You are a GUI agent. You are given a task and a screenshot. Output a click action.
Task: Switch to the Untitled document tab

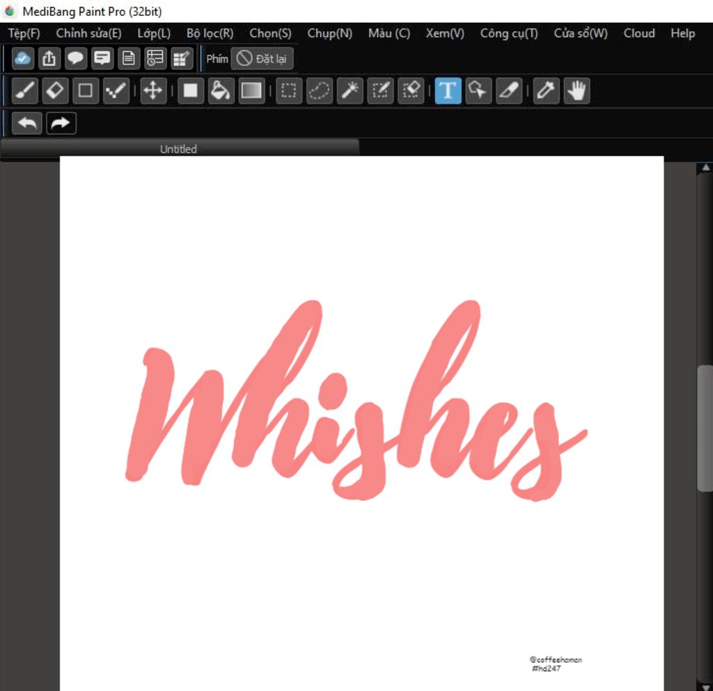(179, 149)
